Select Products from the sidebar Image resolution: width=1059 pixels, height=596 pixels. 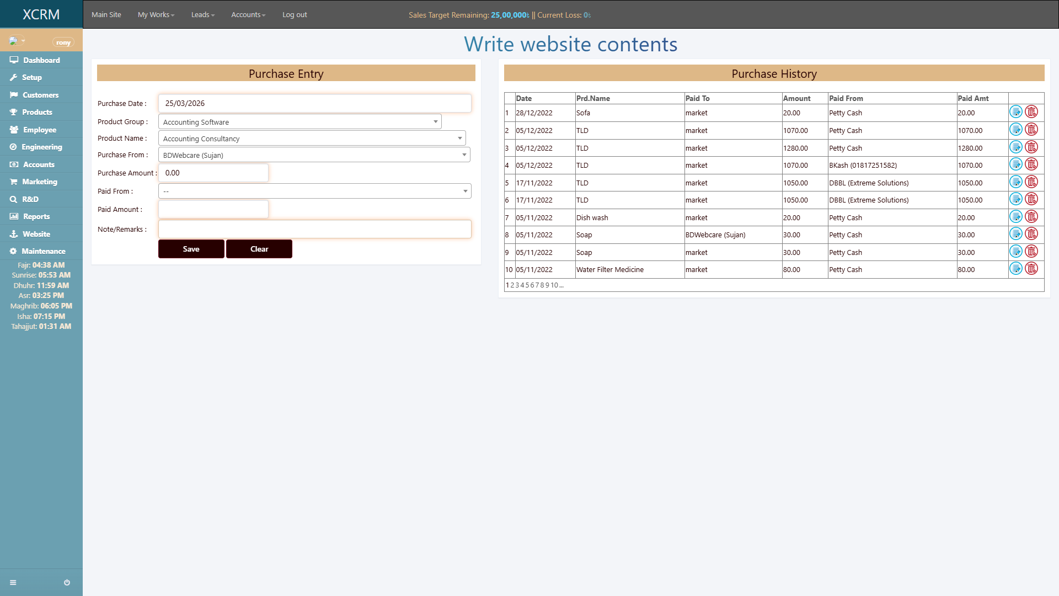(14, 112)
